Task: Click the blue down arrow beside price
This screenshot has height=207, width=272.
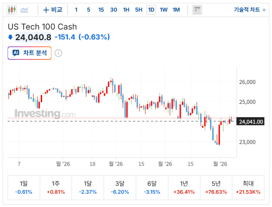Action: pyautogui.click(x=10, y=37)
